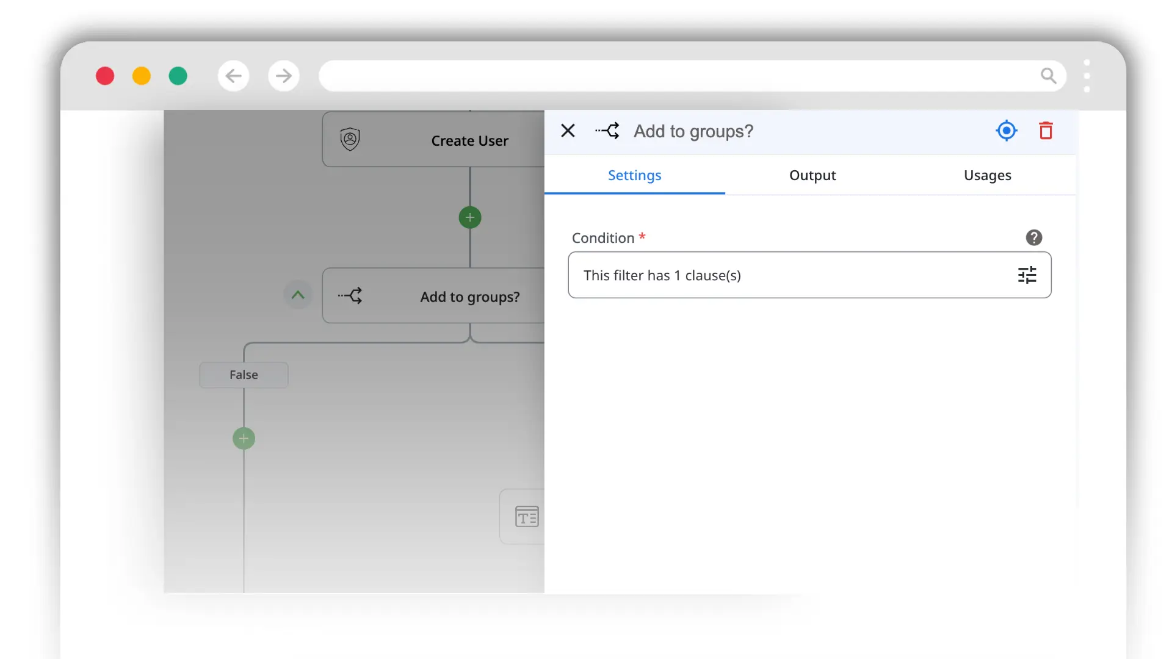Switch to the Usages tab
1172x659 pixels.
pyautogui.click(x=987, y=175)
